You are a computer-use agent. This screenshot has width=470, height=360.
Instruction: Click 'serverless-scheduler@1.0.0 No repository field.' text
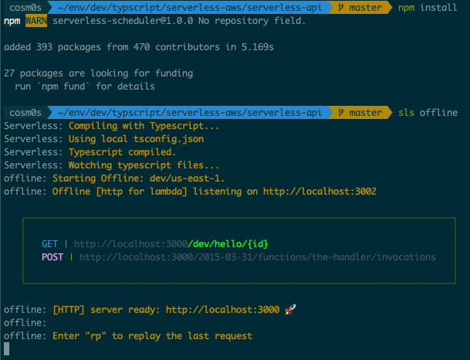click(x=179, y=21)
